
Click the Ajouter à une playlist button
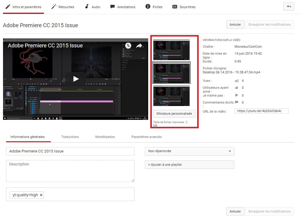(189, 165)
